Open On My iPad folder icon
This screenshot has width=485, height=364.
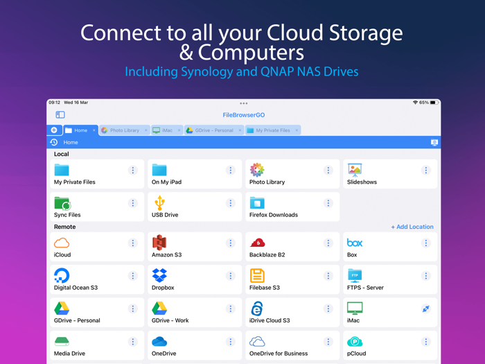(x=159, y=170)
